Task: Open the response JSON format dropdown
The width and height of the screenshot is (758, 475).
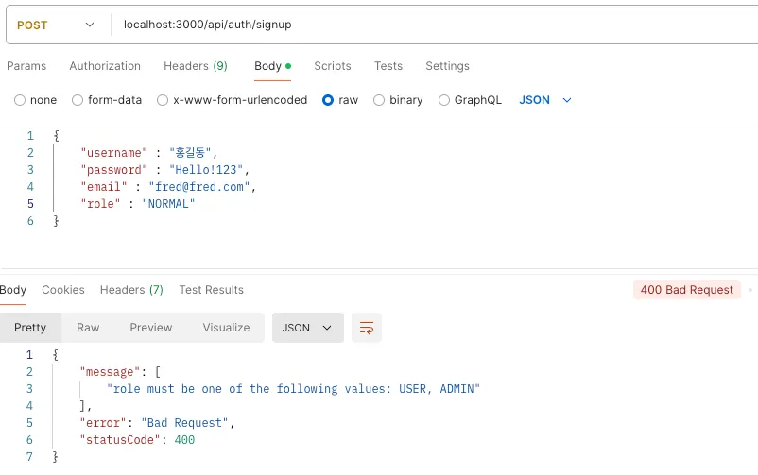Action: click(x=308, y=328)
